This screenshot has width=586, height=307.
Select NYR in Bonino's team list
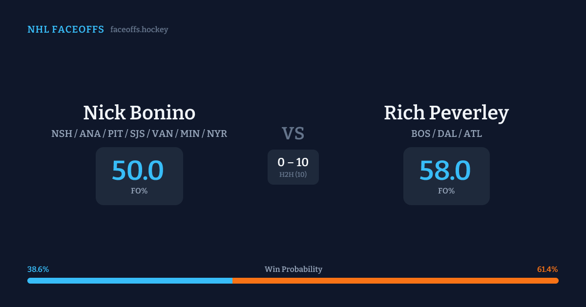217,134
